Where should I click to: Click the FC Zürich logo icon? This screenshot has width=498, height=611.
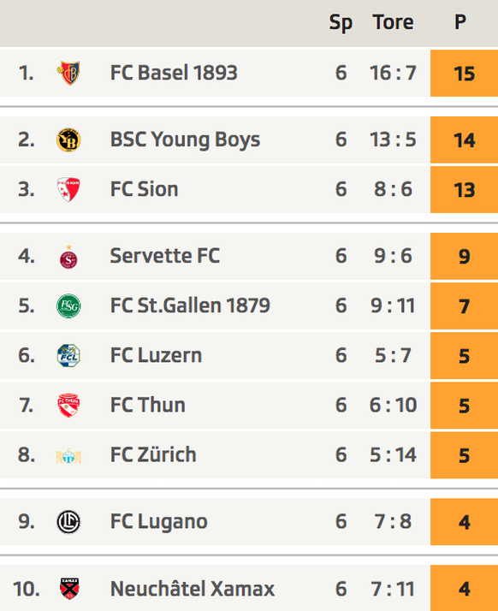(x=68, y=455)
